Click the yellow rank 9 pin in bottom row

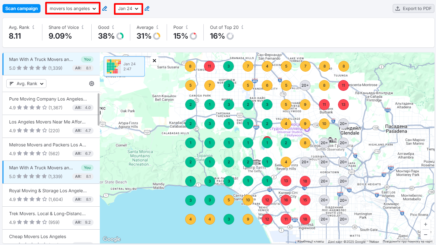point(248,219)
